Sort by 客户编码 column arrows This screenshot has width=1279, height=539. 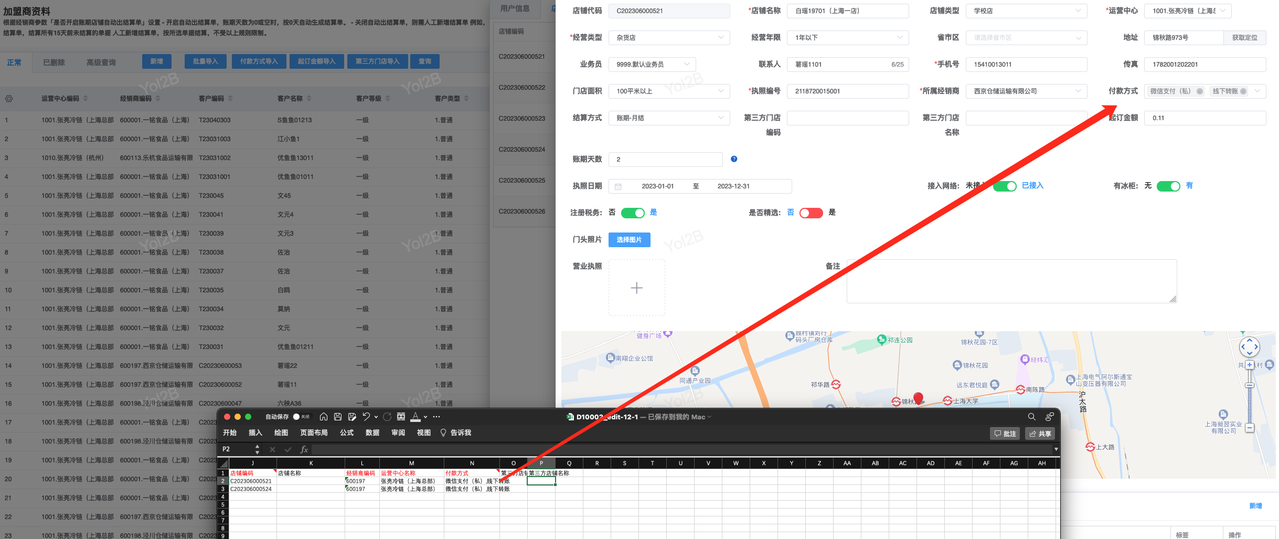coord(230,99)
